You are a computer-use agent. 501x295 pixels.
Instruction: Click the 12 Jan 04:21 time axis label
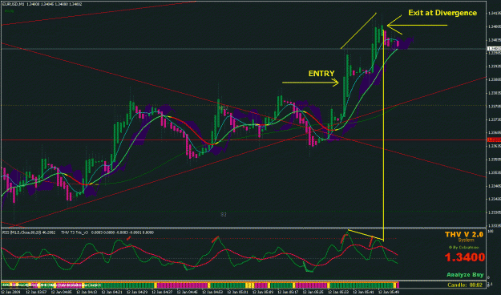(x=112, y=292)
